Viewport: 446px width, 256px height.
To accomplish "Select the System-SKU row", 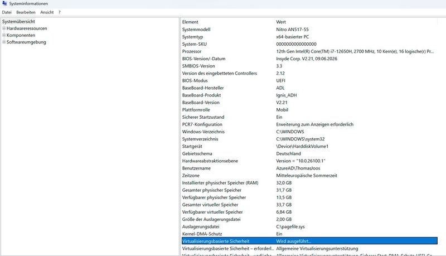I will click(x=309, y=44).
